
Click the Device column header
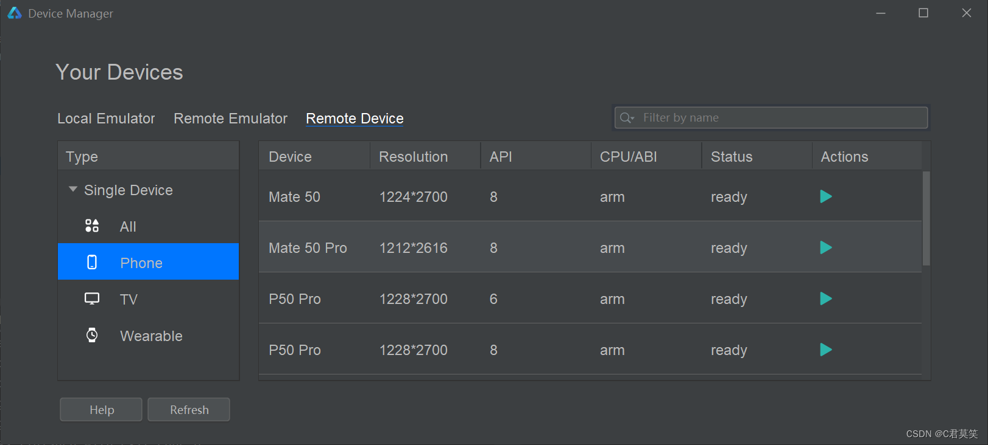point(314,156)
